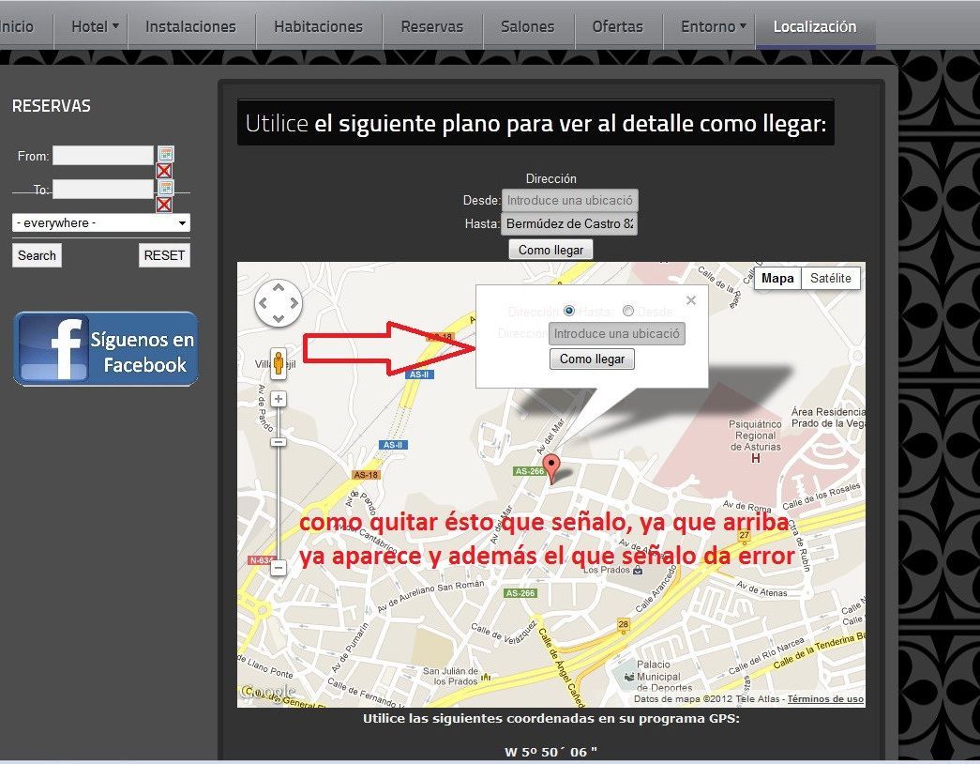Focus the Hasta address input field
The image size is (980, 764).
(569, 223)
